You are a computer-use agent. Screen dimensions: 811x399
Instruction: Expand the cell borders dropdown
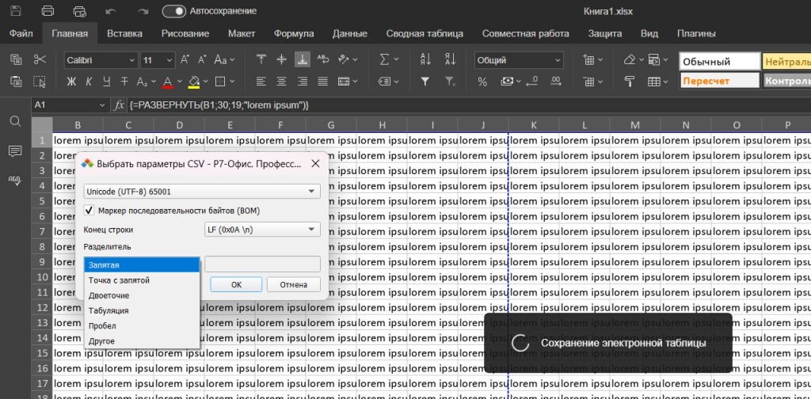pyautogui.click(x=230, y=82)
